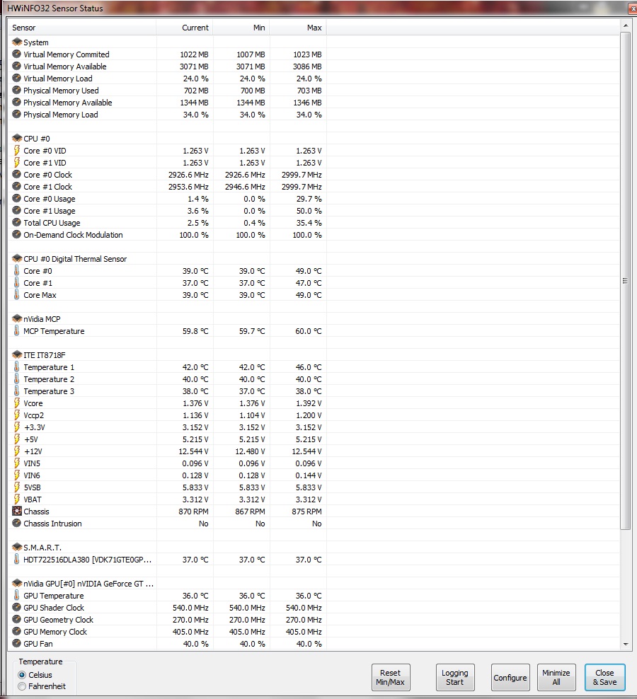This screenshot has width=637, height=699.
Task: Click the Sensor column header
Action: 82,28
